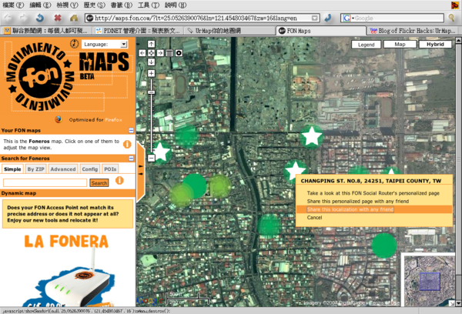The width and height of the screenshot is (462, 314).
Task: Click the browser Back arrow
Action: 8,18
